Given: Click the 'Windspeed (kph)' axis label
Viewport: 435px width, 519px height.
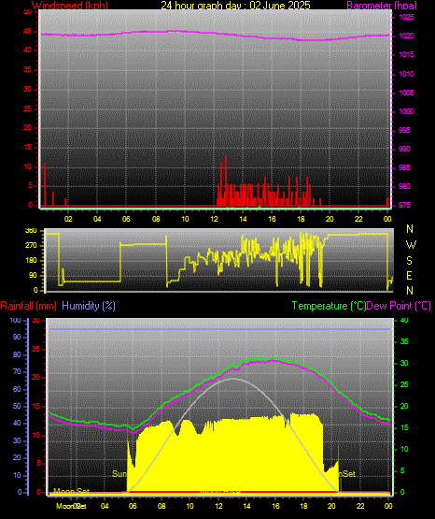Looking at the screenshot, I should coord(70,6).
